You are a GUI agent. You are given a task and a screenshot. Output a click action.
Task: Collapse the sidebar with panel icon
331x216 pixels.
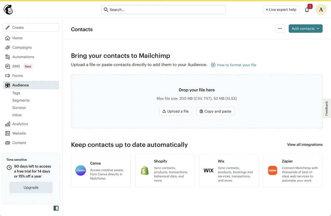click(x=56, y=208)
